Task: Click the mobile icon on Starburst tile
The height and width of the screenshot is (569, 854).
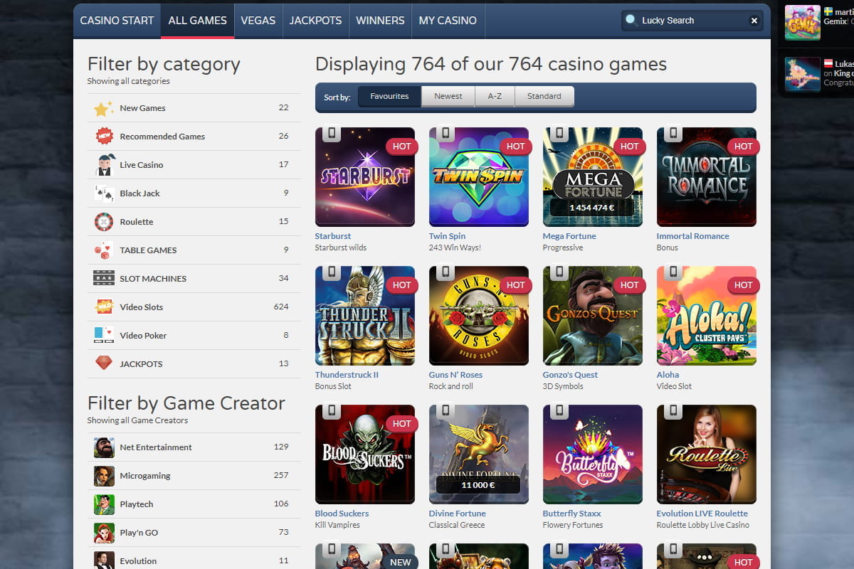Action: 332,134
